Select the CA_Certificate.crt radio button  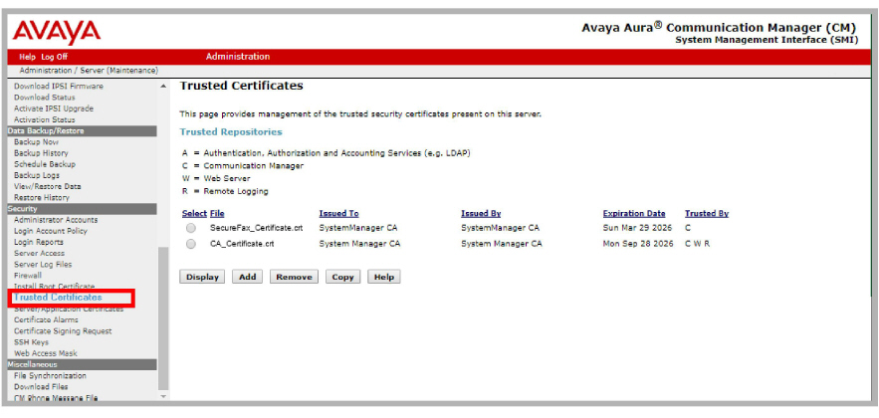191,244
